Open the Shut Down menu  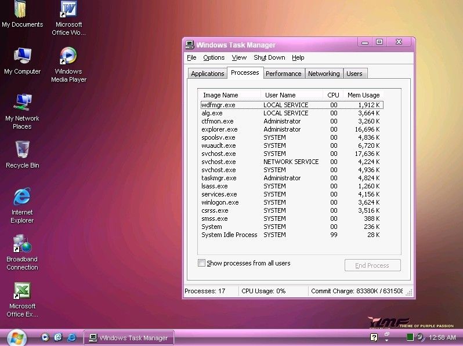pos(269,57)
